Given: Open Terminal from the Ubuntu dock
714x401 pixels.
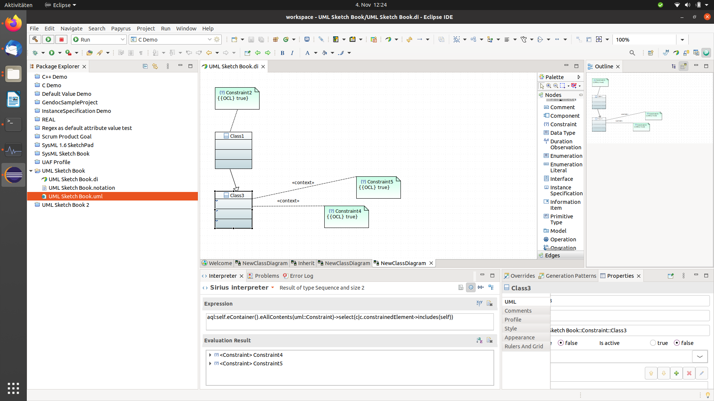Looking at the screenshot, I should [13, 124].
